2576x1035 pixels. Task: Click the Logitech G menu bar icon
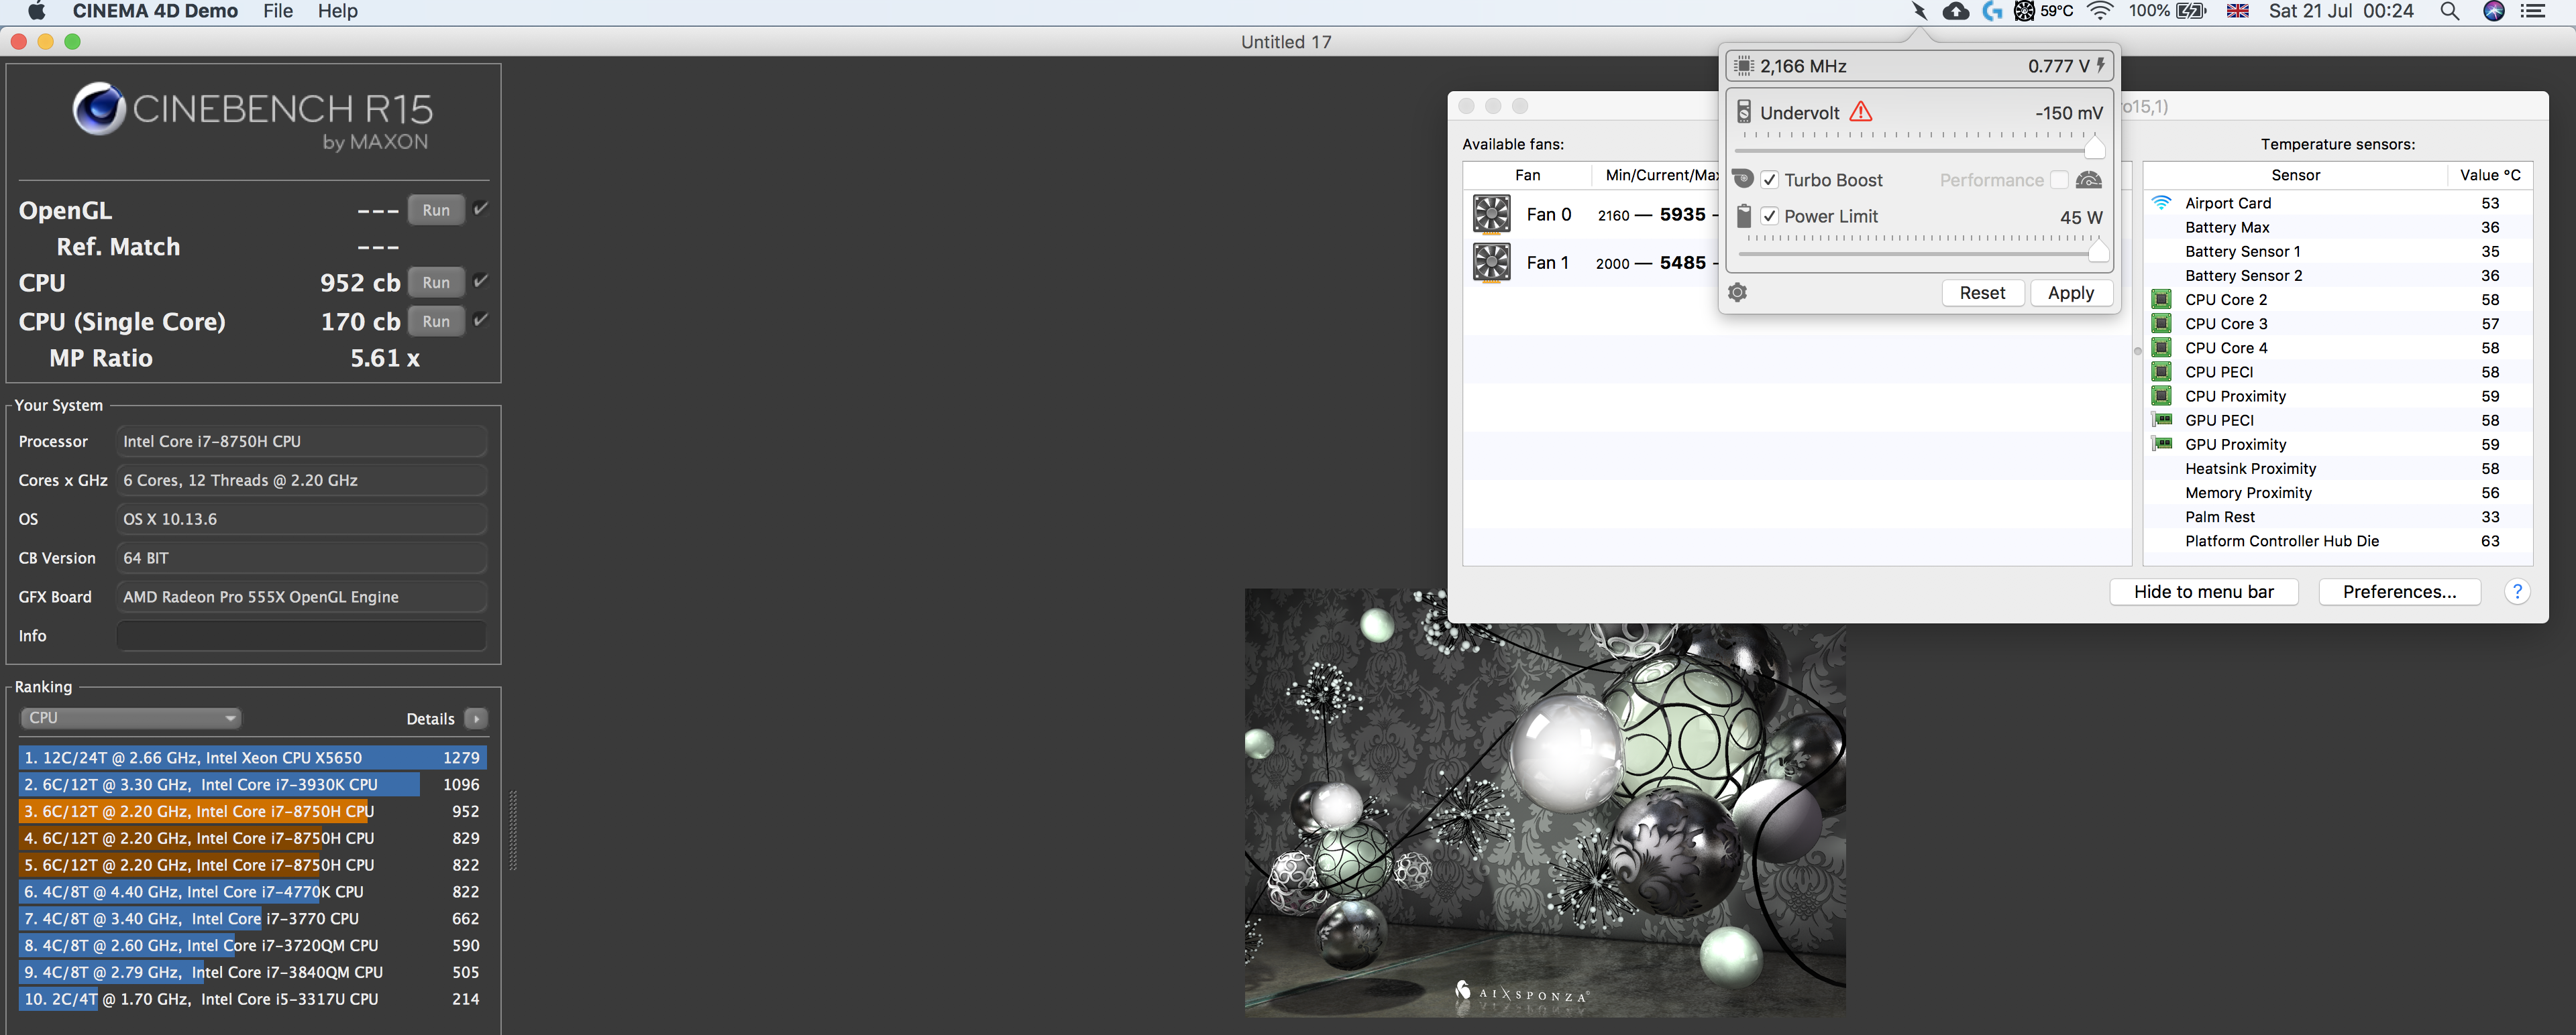point(1992,11)
